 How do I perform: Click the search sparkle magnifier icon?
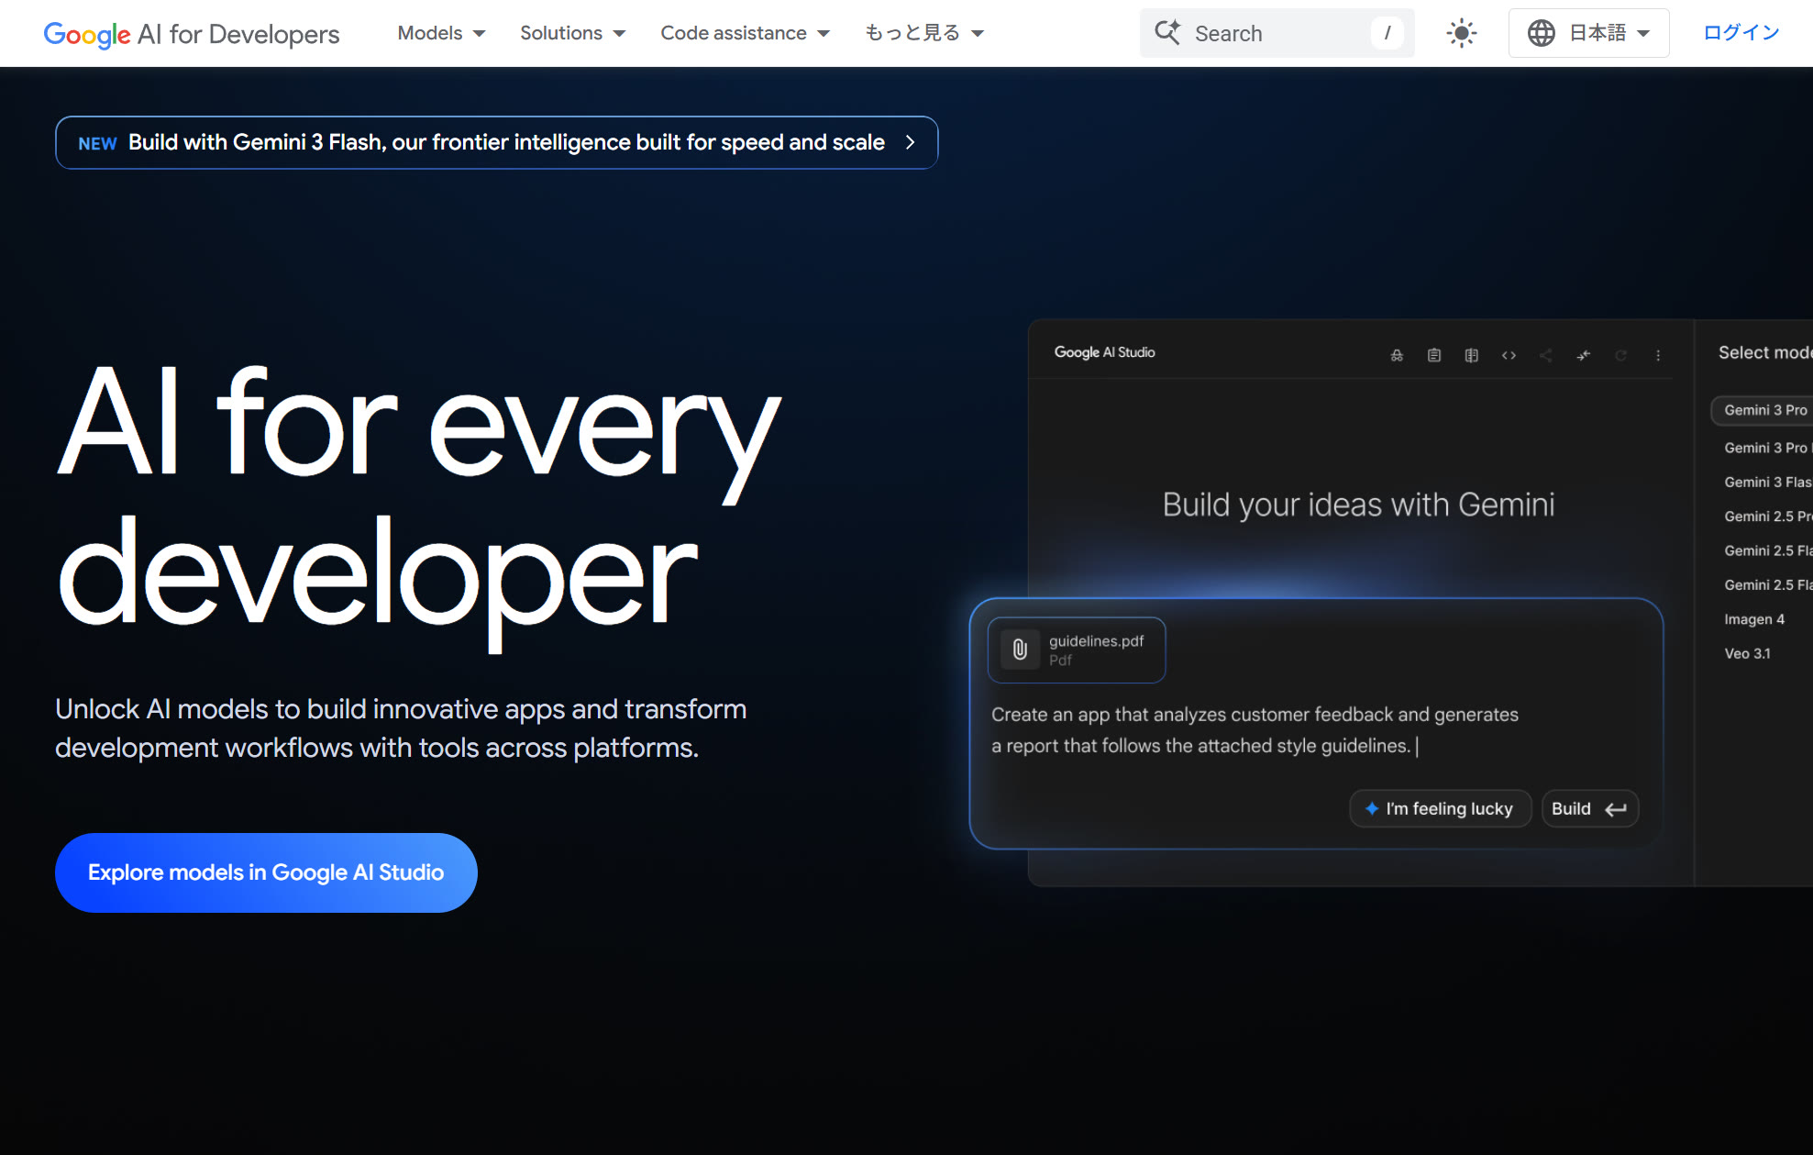pos(1167,33)
